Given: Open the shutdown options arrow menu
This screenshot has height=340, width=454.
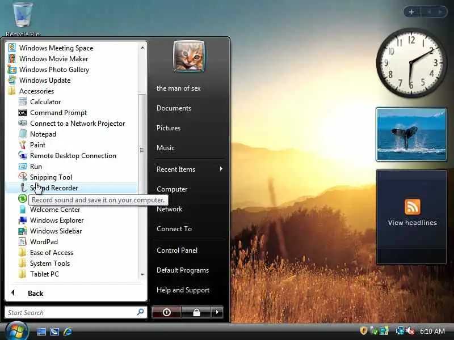Looking at the screenshot, I should tap(217, 312).
